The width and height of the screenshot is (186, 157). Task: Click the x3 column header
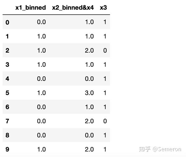coord(103,8)
